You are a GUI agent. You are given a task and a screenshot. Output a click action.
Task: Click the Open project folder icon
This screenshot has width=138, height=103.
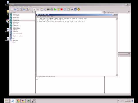15,9
